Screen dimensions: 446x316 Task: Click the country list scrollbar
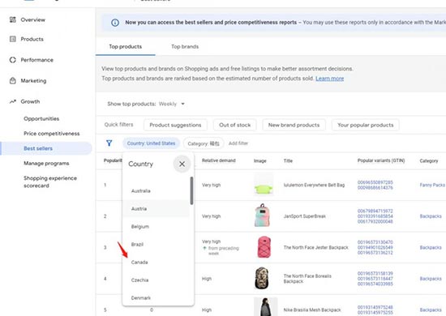coord(191,190)
